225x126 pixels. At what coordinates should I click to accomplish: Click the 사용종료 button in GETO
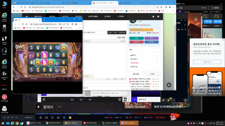[215, 8]
